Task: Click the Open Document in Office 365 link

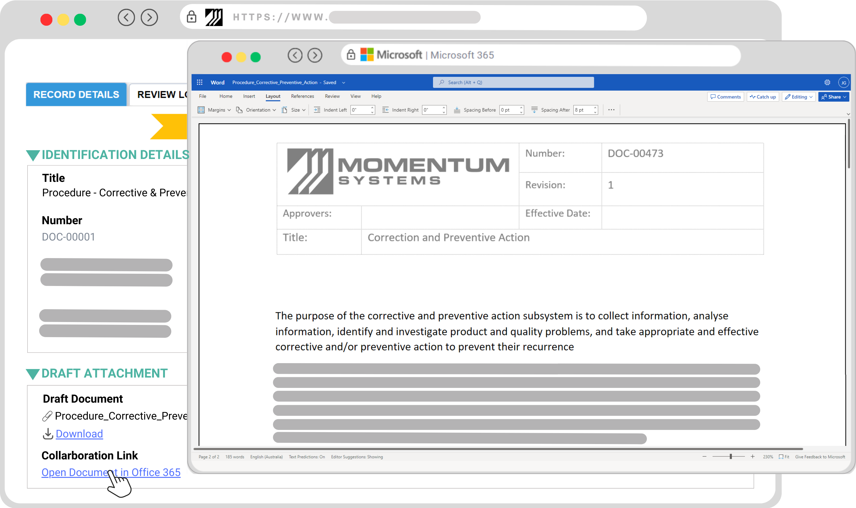Action: (x=111, y=472)
